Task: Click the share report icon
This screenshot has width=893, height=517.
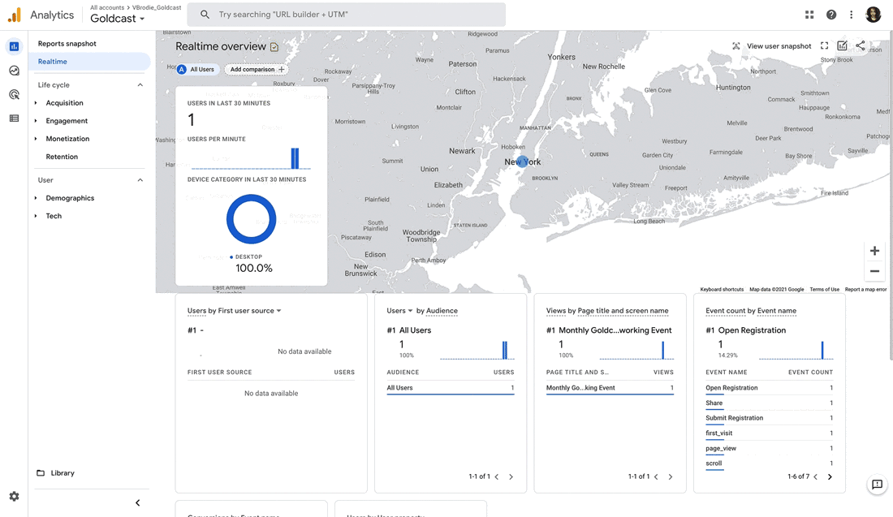Action: (x=860, y=45)
